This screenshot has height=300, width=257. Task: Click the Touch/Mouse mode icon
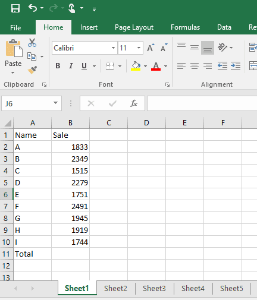click(72, 8)
